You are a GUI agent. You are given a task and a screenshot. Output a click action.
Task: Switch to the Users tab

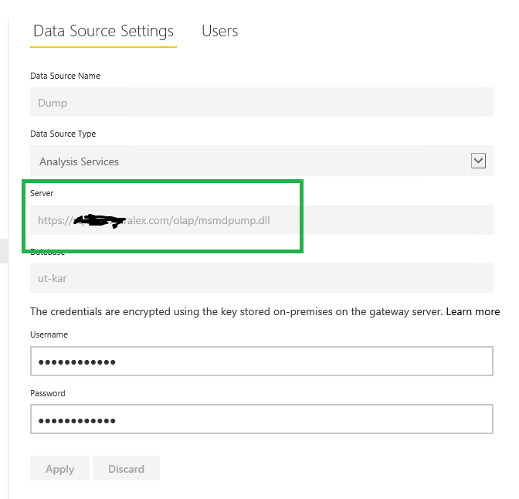coord(220,31)
